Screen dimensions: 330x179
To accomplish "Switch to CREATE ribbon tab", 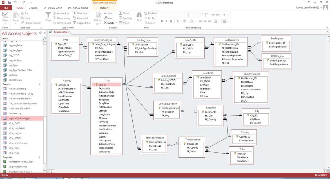I will [x=33, y=8].
